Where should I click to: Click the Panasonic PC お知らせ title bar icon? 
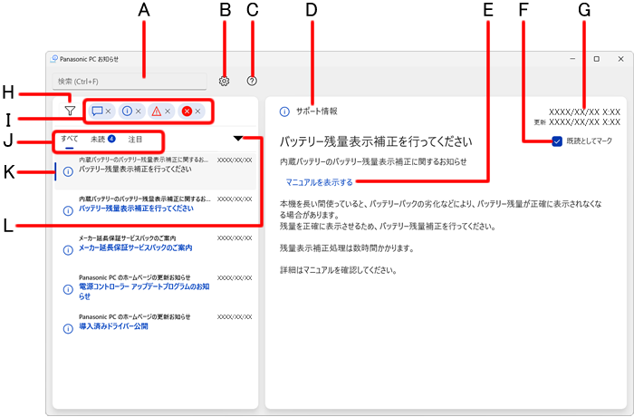(x=56, y=59)
